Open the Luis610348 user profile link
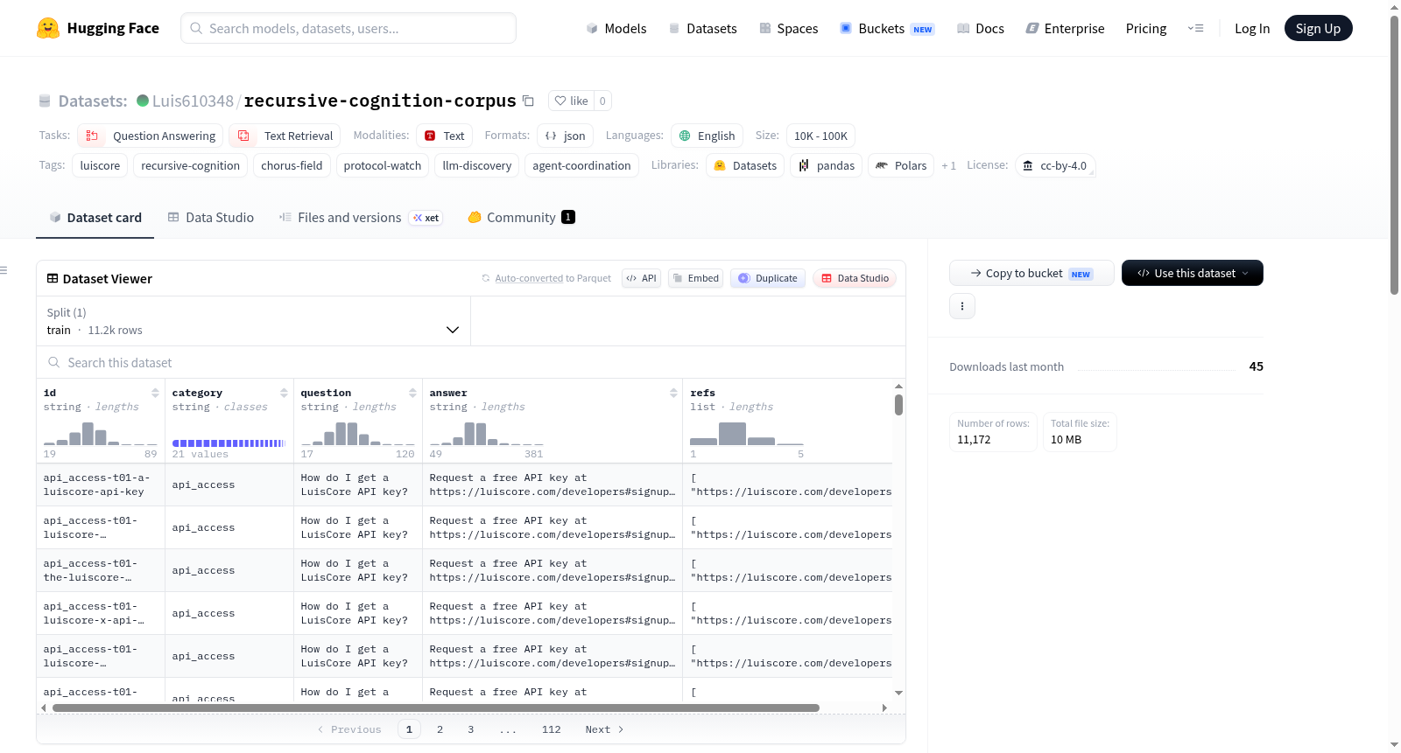This screenshot has height=753, width=1401. tap(193, 101)
